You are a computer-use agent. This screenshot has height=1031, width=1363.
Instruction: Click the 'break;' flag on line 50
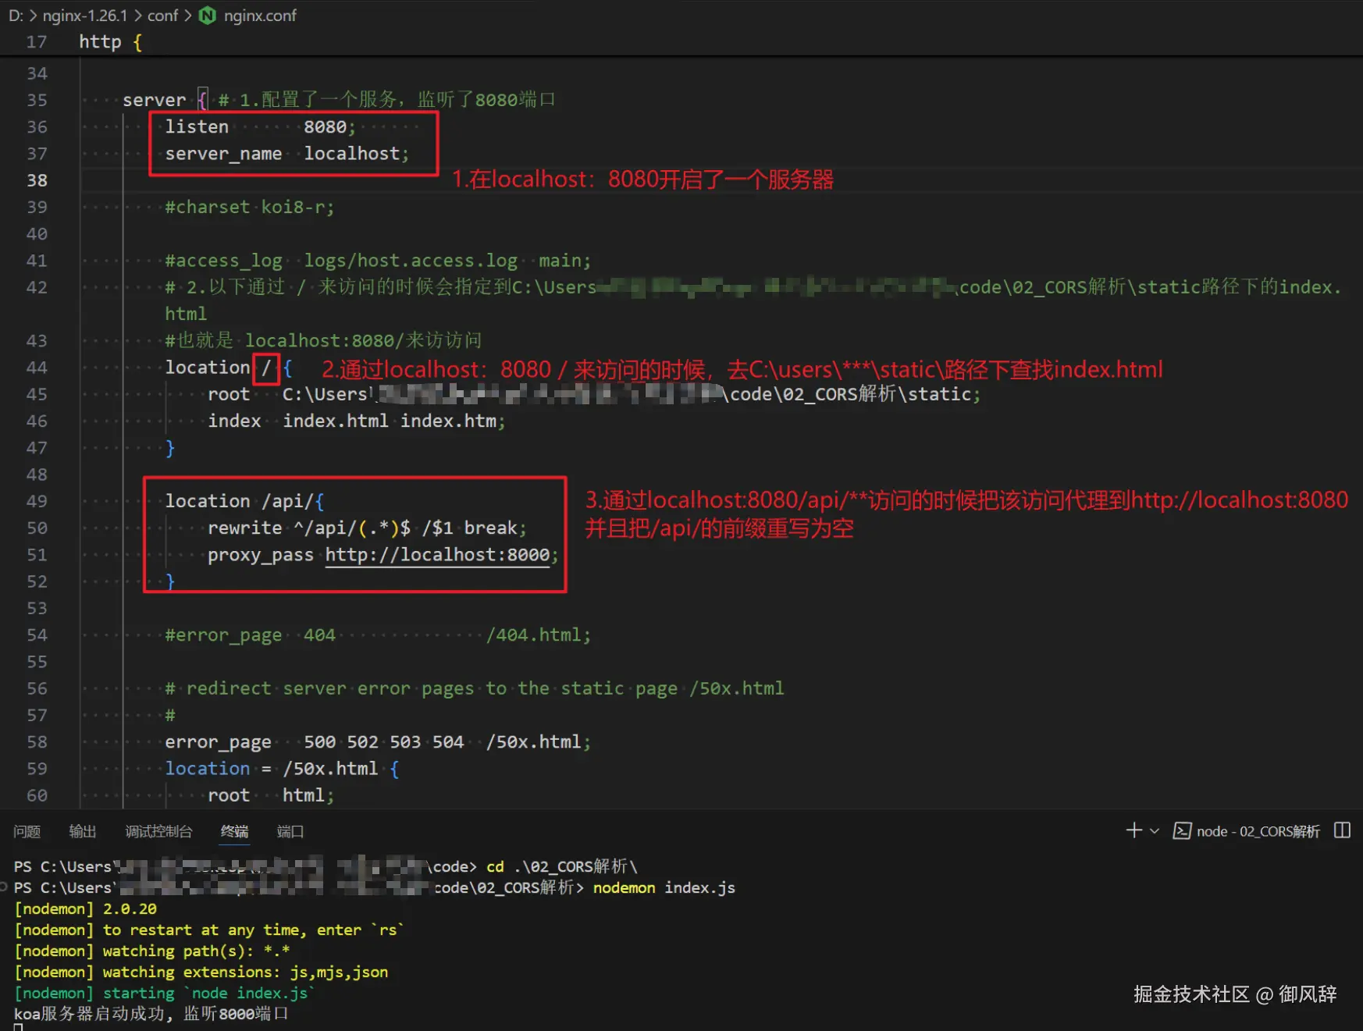[x=495, y=528]
